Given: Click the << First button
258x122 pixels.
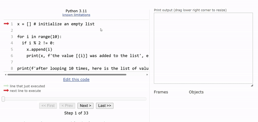Looking at the screenshot, I should coord(48,106).
